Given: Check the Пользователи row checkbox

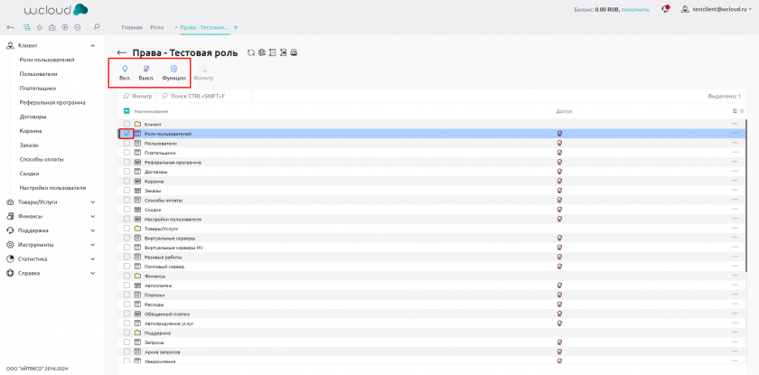Looking at the screenshot, I should pyautogui.click(x=127, y=144).
